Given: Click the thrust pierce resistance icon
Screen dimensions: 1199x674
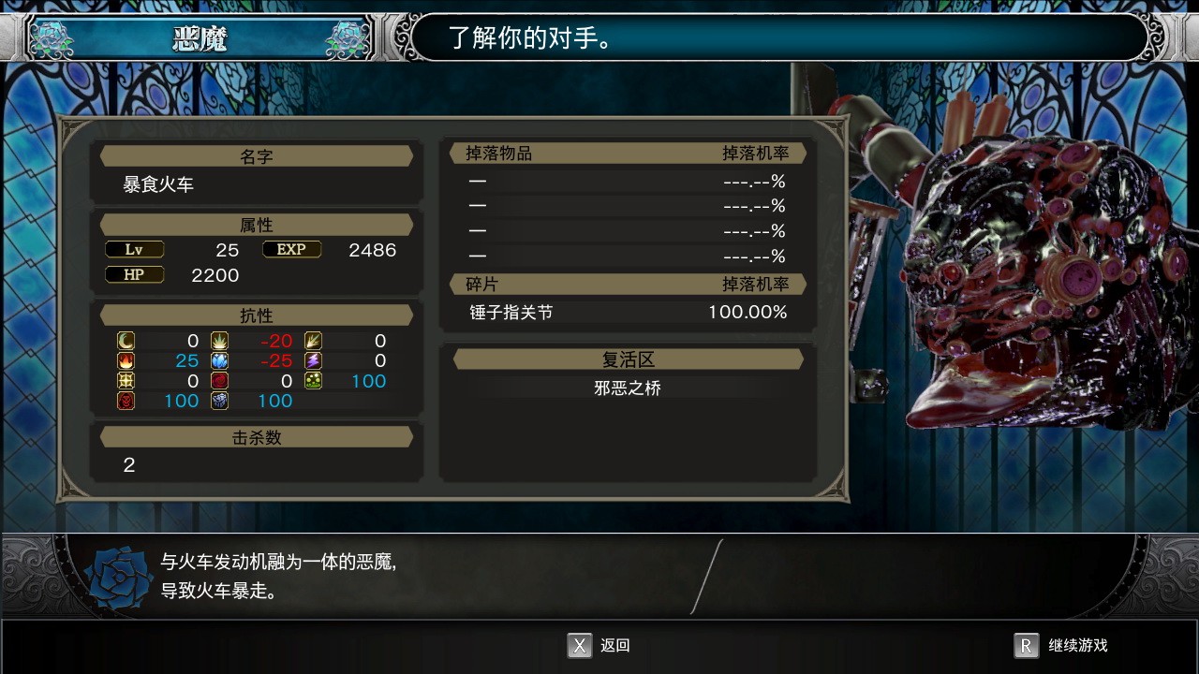Looking at the screenshot, I should coord(313,341).
